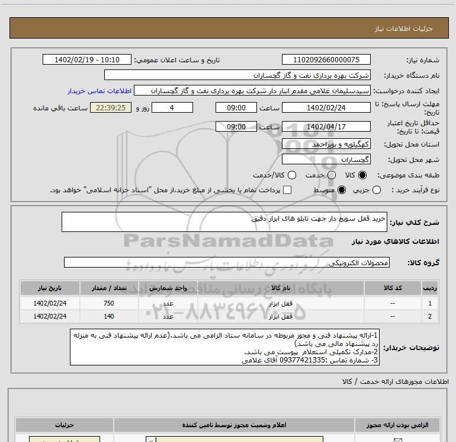Click column header نام کالا
456x442 pixels.
pyautogui.click(x=281, y=288)
